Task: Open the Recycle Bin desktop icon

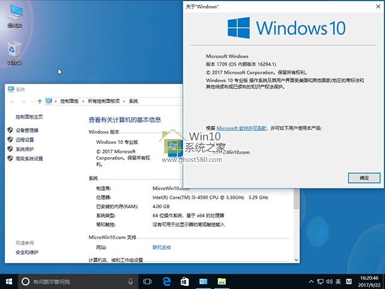Action: 14,53
